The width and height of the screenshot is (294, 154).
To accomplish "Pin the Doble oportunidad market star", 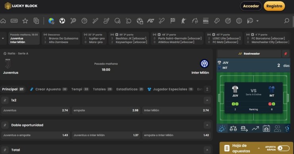I will 5,125.
